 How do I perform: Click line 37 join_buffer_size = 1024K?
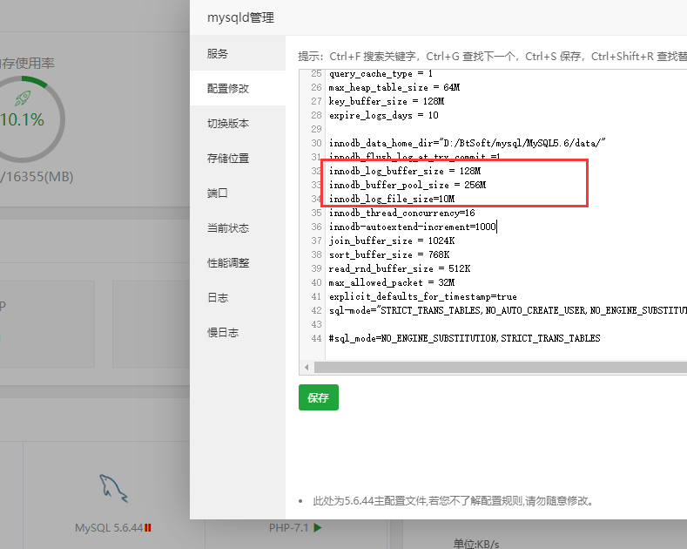click(x=392, y=241)
